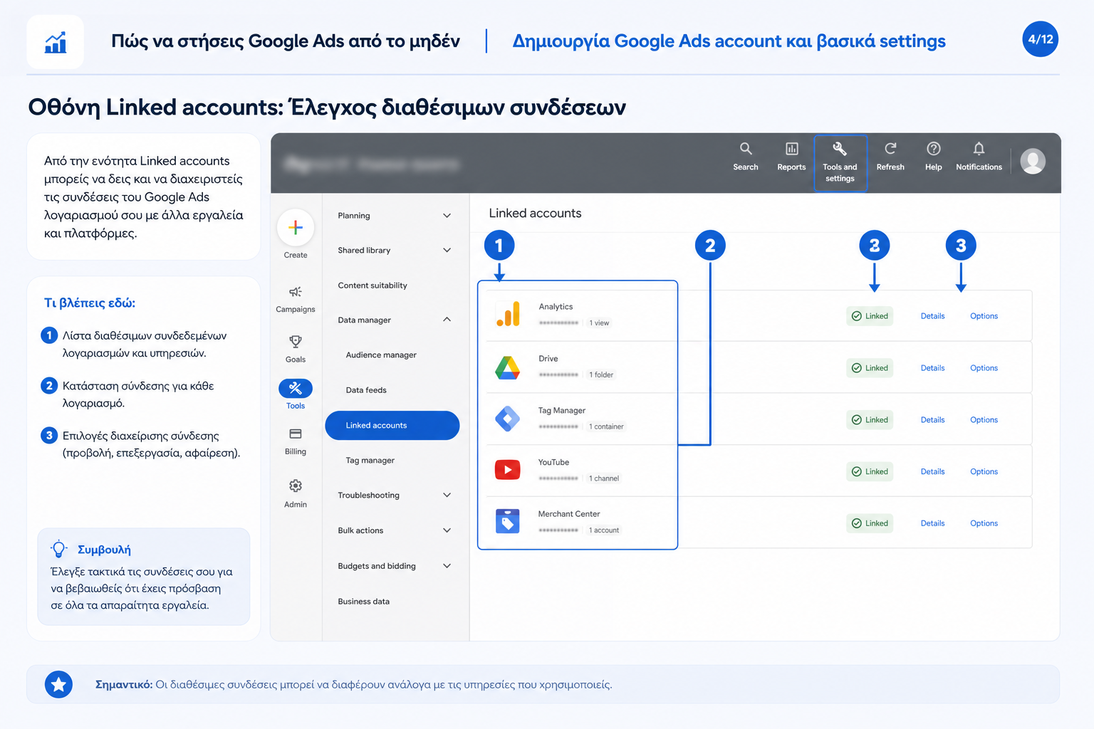Click Linked status badge for YouTube
1094x729 pixels.
click(870, 471)
